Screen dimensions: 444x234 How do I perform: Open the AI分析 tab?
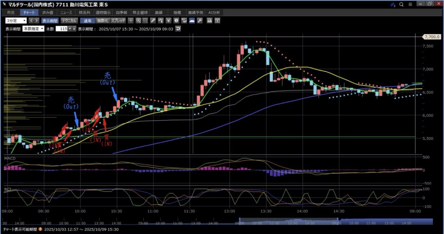coord(214,12)
